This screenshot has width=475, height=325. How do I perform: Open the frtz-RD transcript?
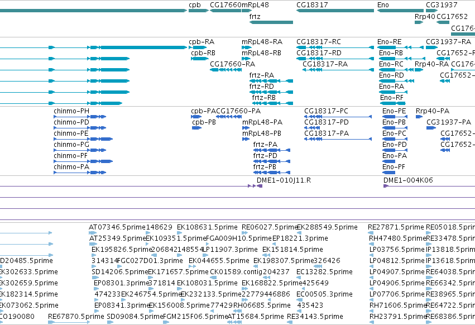coord(261,87)
